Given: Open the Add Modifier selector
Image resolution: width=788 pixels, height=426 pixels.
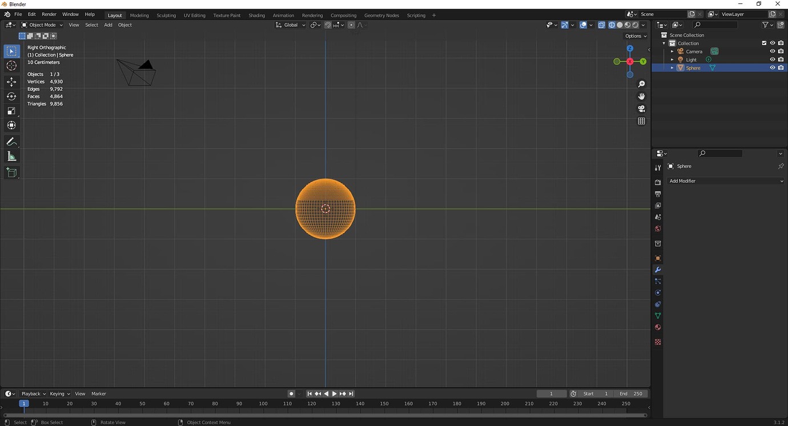Looking at the screenshot, I should [x=725, y=181].
